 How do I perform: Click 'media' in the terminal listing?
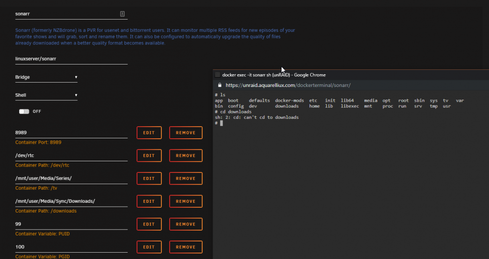[x=371, y=101]
